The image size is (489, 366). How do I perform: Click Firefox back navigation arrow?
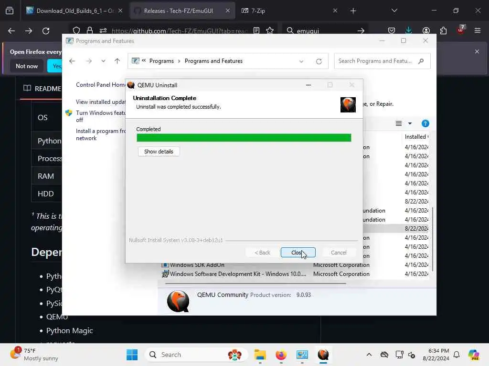pyautogui.click(x=11, y=31)
